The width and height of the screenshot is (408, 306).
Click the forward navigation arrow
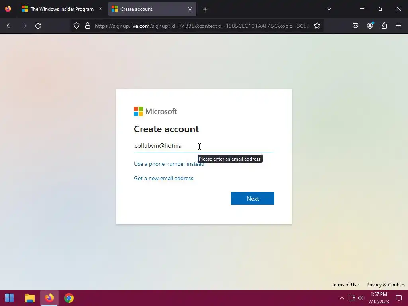[24, 26]
